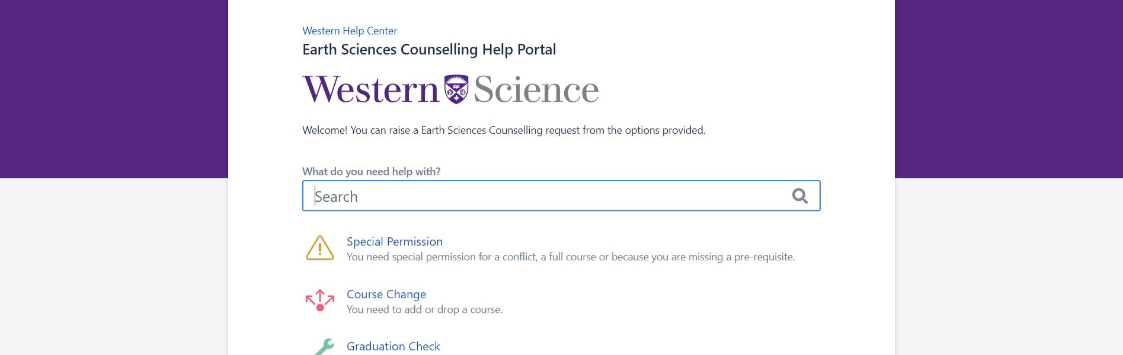Click the Special Permission warning triangle icon
1123x355 pixels.
click(x=320, y=248)
